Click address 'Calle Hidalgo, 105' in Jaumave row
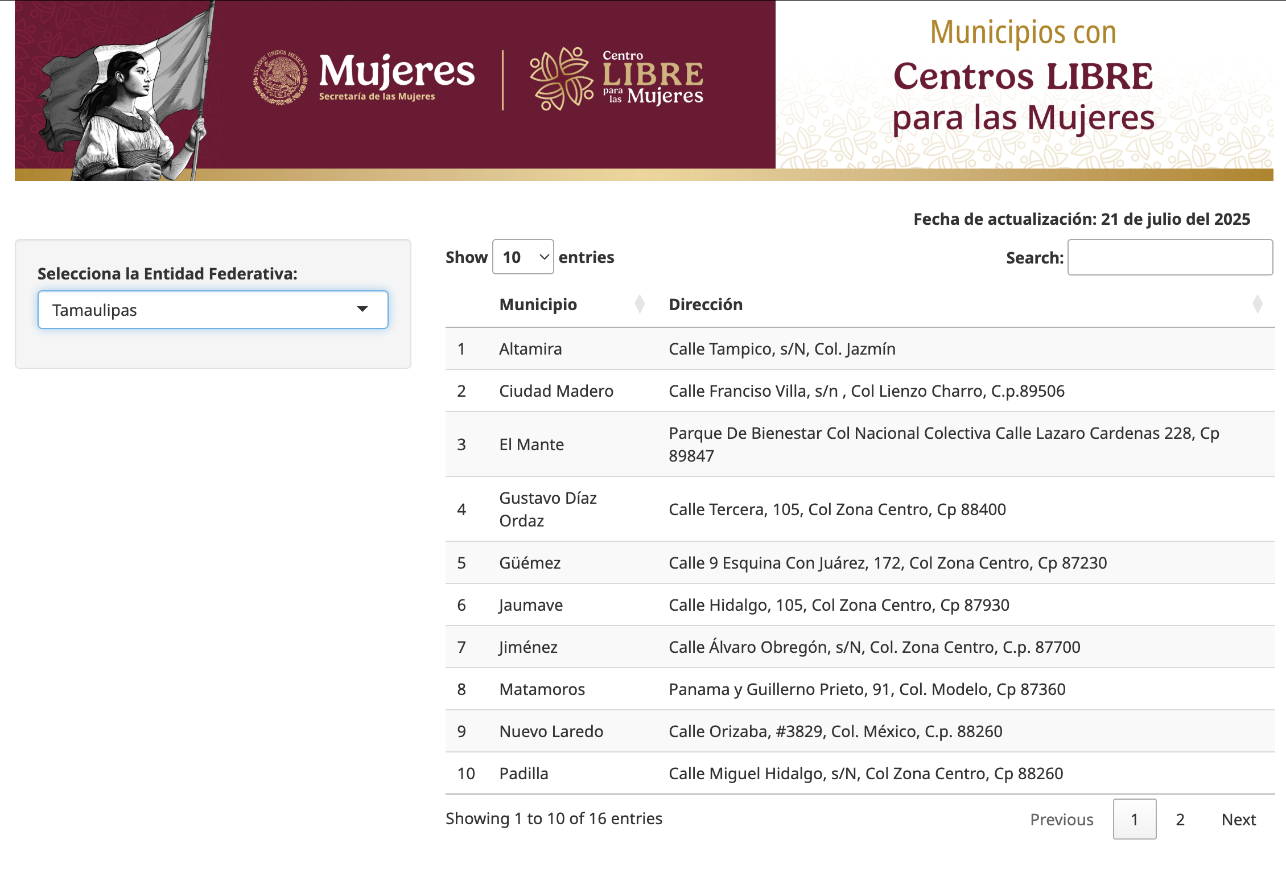1286x872 pixels. coord(736,605)
